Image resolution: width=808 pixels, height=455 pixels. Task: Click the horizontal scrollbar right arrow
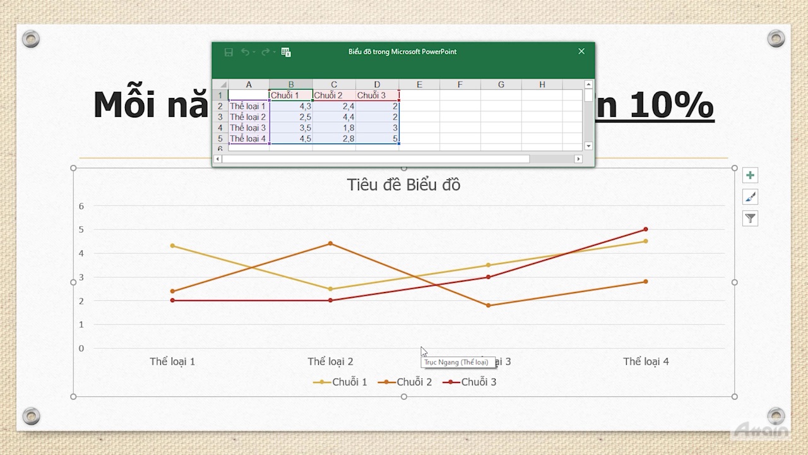point(578,159)
